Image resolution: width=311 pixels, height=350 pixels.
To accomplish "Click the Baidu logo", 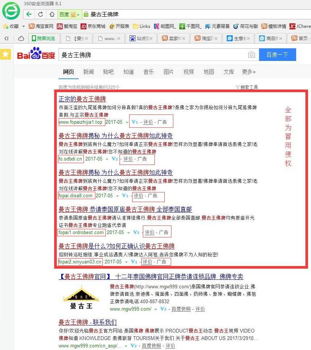I will click(x=36, y=54).
